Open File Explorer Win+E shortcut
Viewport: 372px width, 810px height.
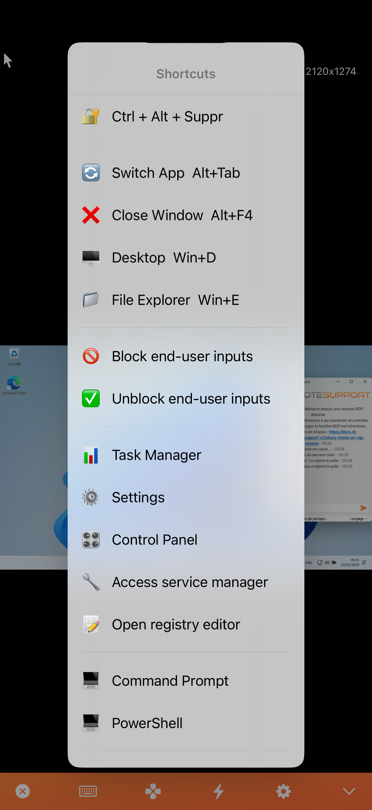pyautogui.click(x=186, y=300)
